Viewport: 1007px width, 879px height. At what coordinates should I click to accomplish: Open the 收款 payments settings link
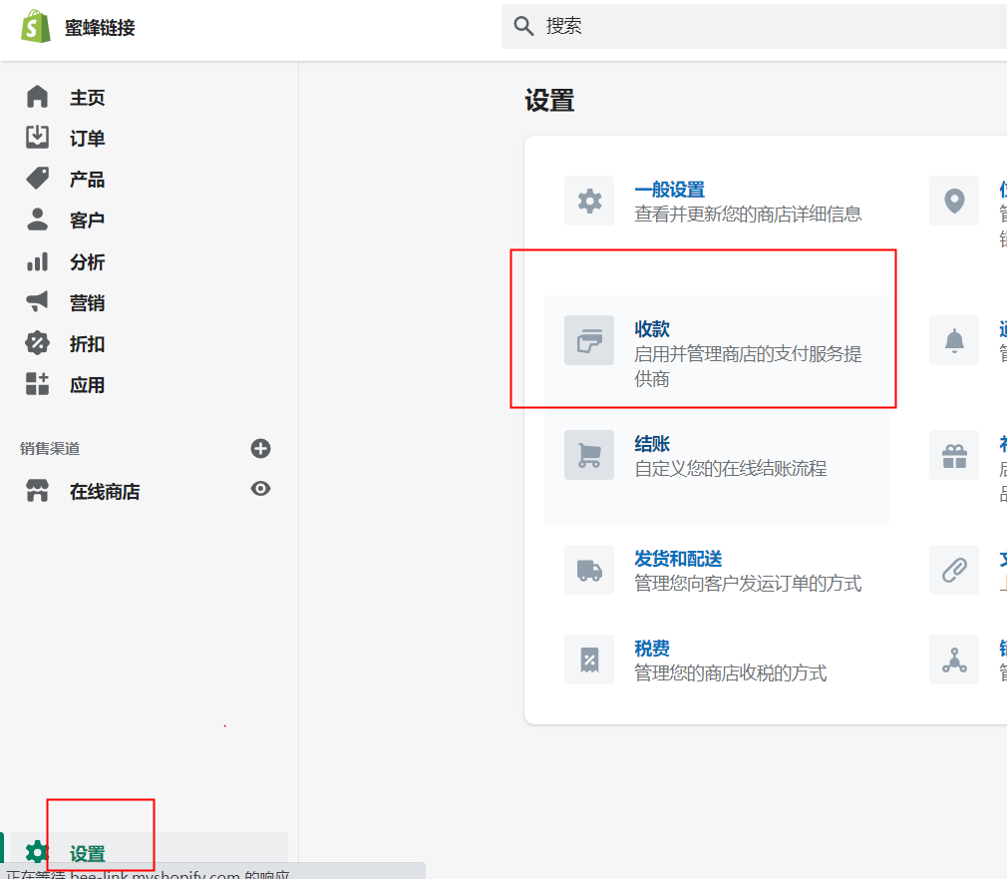click(652, 329)
